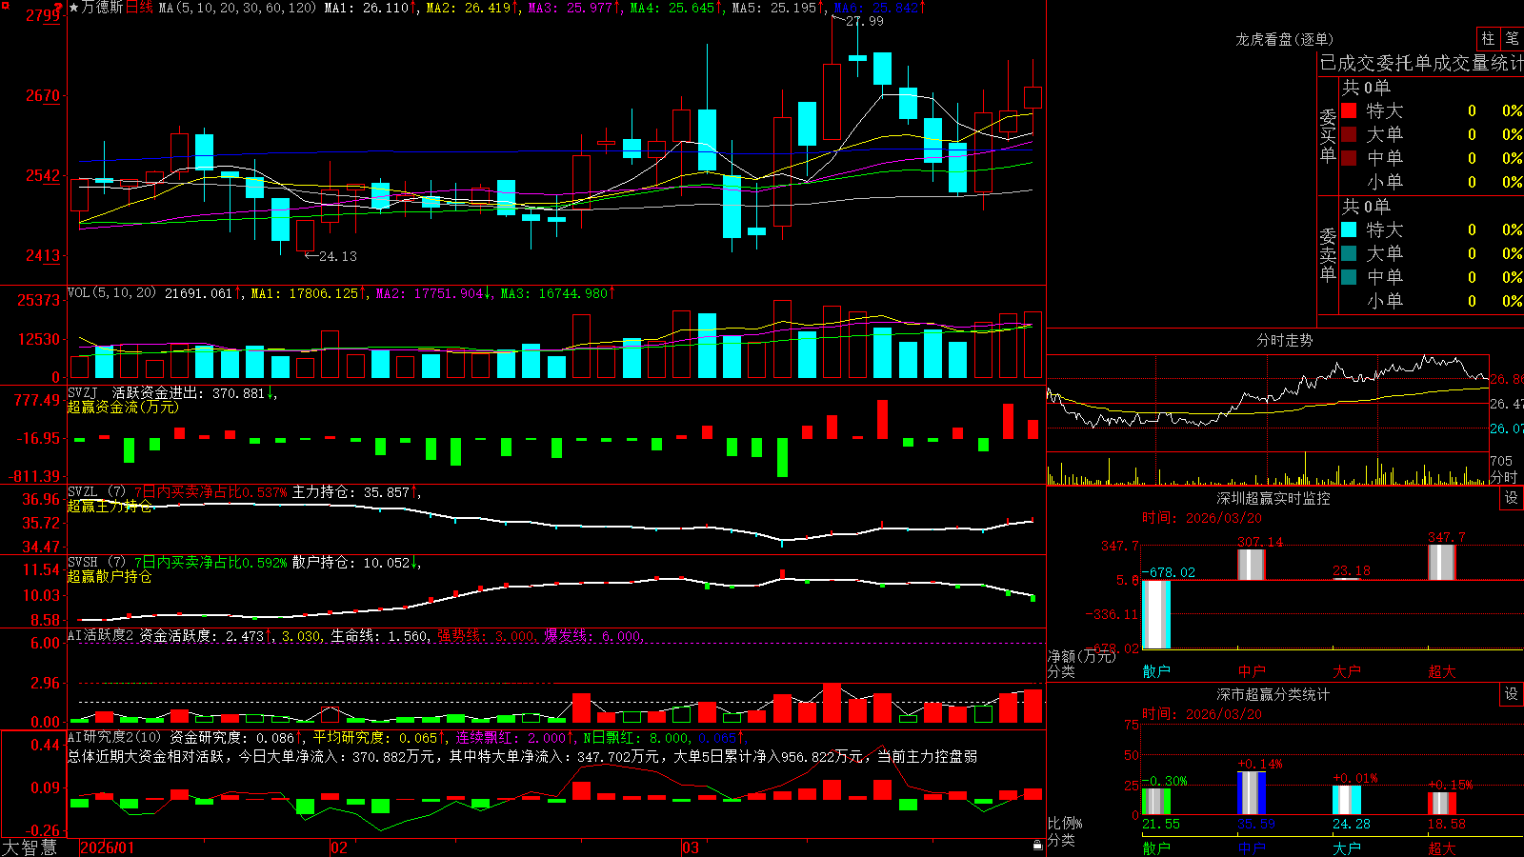1524x857 pixels.
Task: Click the teal 大单 sell-order swatch
Action: [x=1349, y=253]
